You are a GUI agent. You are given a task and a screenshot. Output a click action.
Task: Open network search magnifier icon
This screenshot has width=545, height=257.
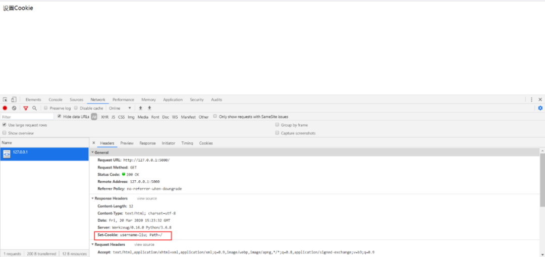[x=34, y=108]
